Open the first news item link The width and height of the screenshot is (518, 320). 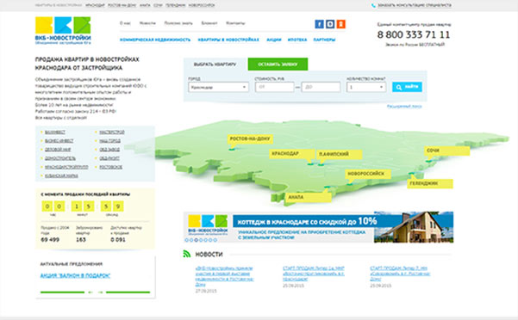224,276
